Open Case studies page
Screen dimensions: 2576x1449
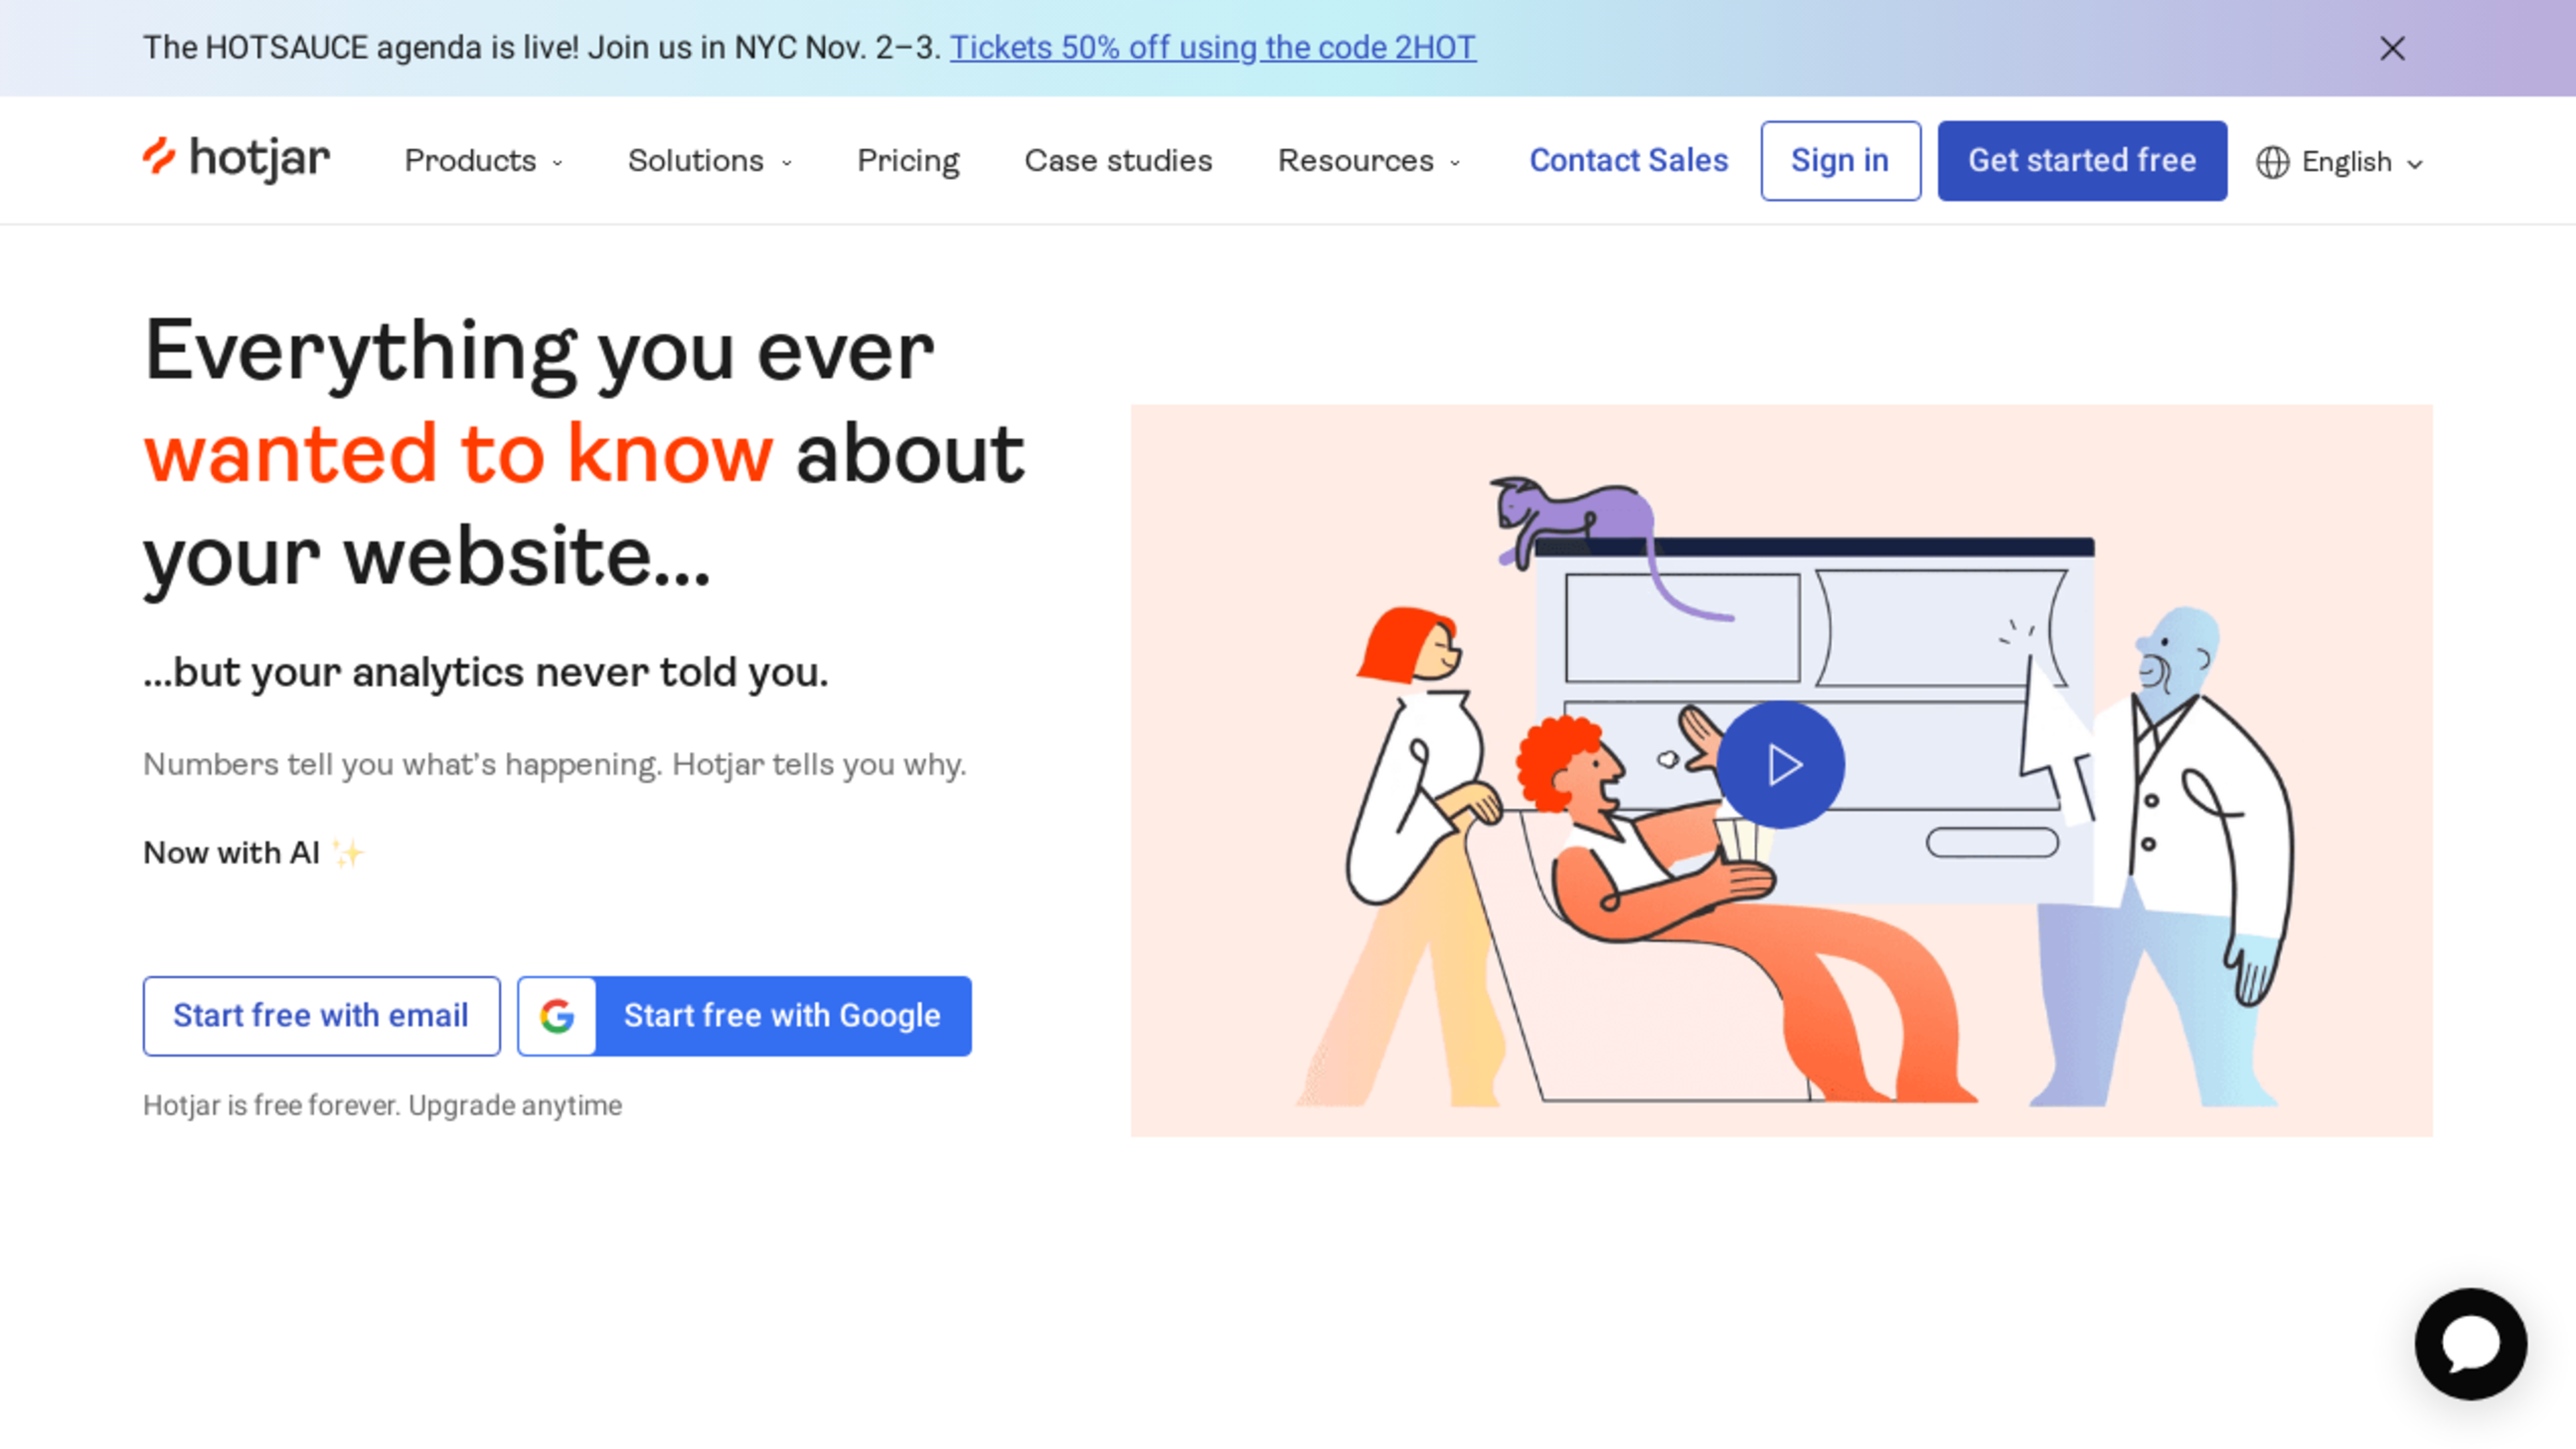click(x=1118, y=161)
